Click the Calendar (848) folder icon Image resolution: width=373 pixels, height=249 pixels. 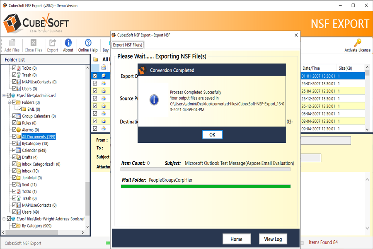coord(19,150)
